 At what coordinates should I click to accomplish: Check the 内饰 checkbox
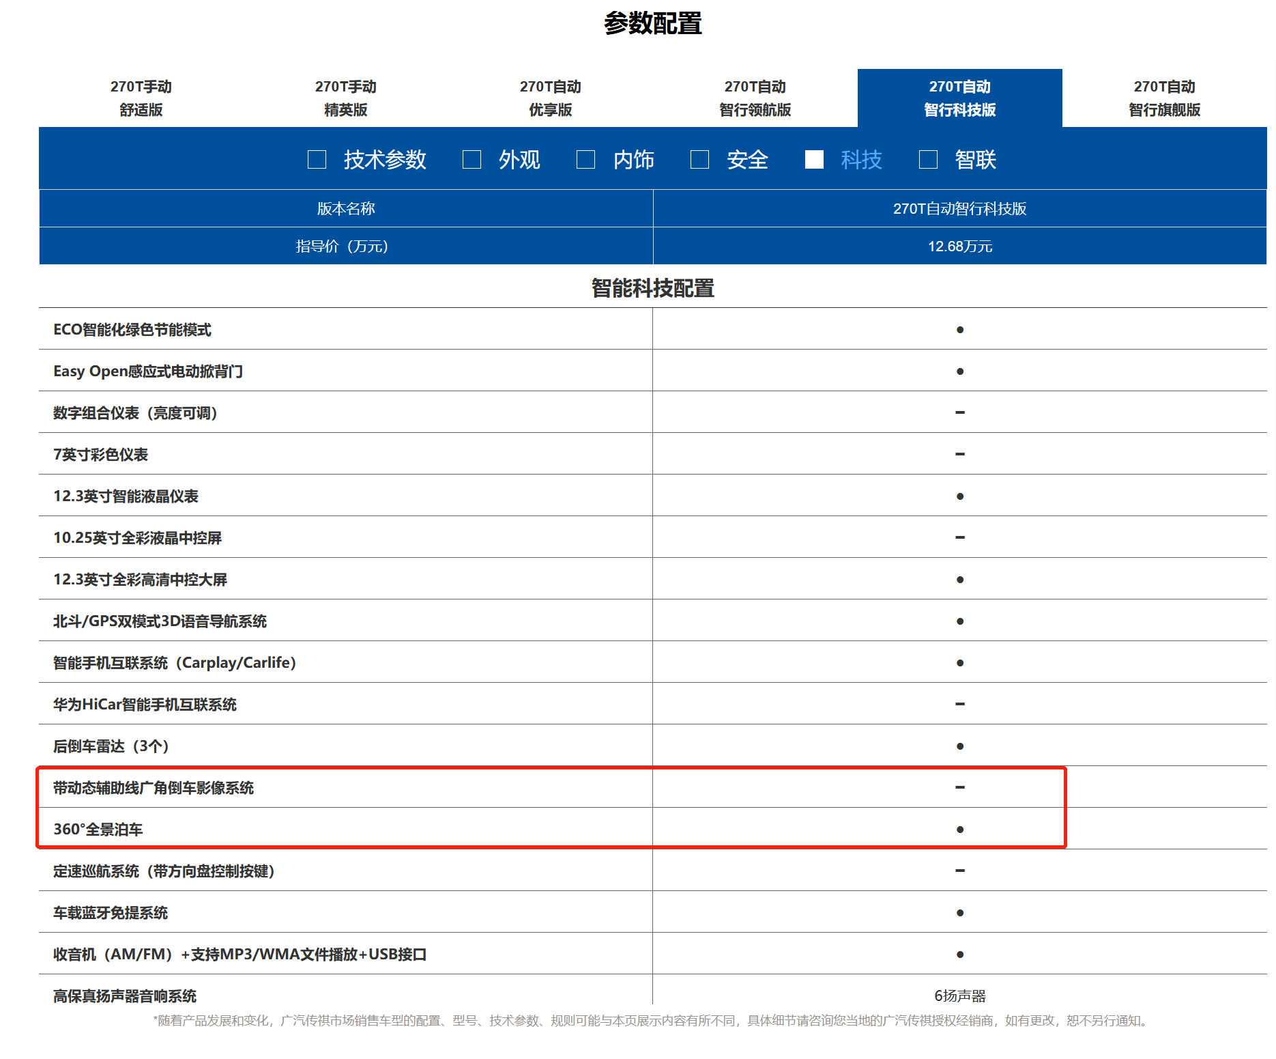(x=585, y=160)
